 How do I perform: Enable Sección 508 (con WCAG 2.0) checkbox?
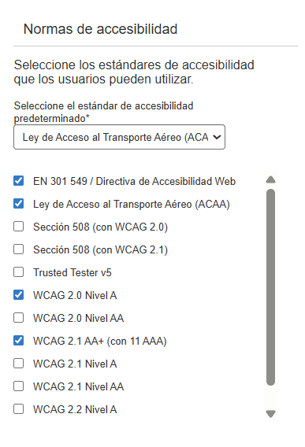click(19, 227)
